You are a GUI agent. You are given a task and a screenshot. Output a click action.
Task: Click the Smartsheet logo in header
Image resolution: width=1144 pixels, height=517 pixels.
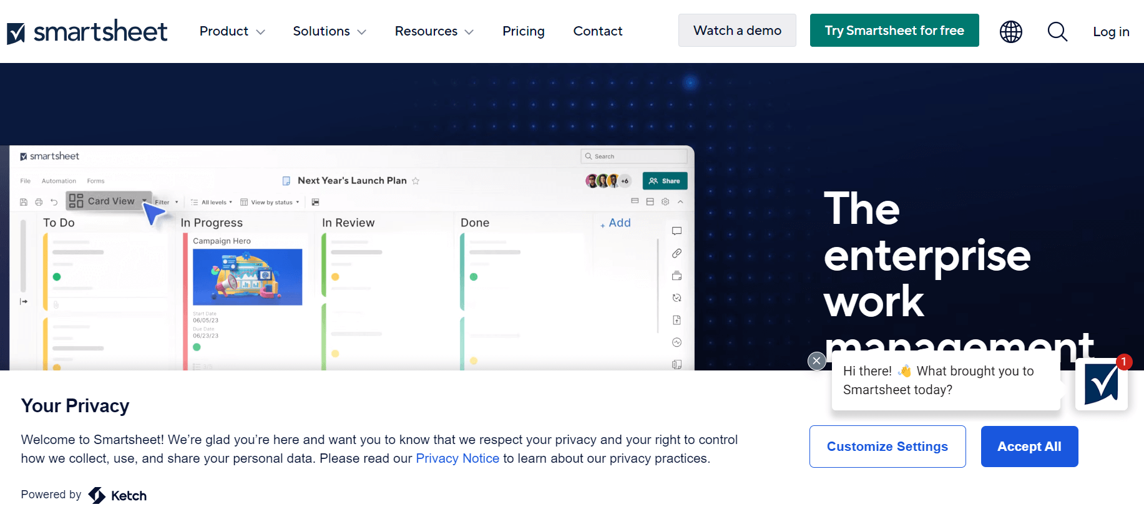click(x=87, y=31)
